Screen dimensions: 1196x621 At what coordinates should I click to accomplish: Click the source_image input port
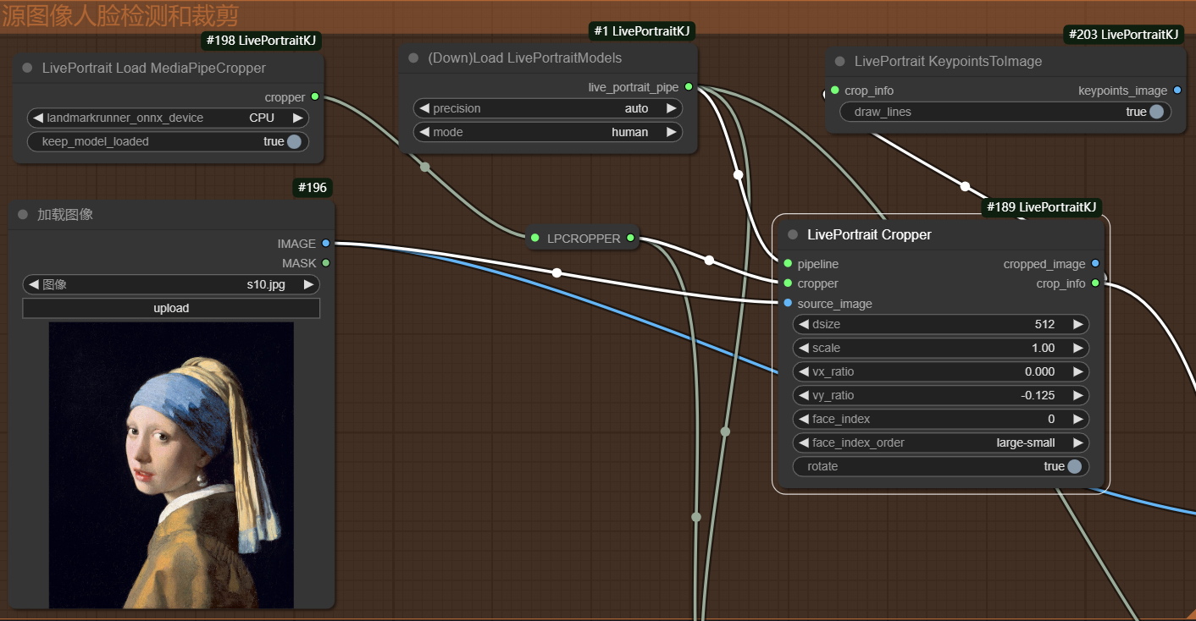[788, 304]
